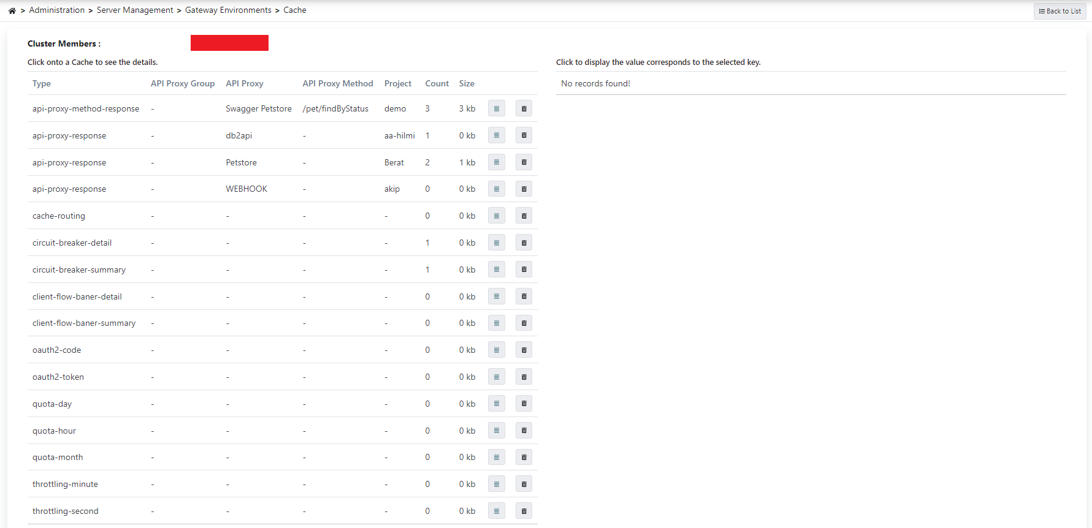Show details for api-proxy-method-response cache
This screenshot has width=1092, height=528.
496,108
